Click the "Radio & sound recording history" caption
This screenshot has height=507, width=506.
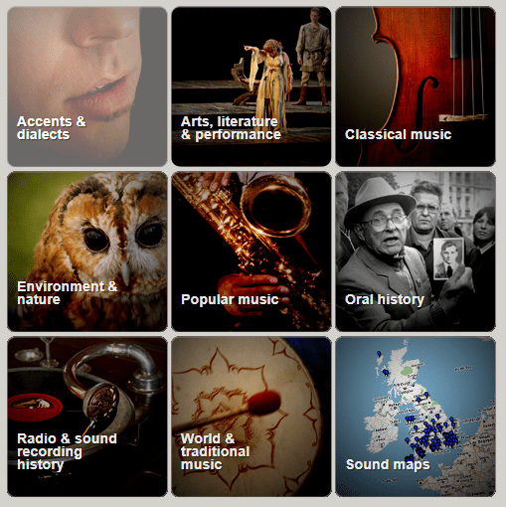tap(67, 451)
